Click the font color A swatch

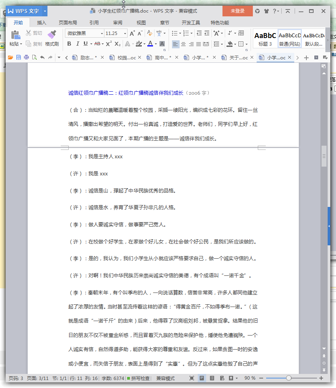coord(150,44)
